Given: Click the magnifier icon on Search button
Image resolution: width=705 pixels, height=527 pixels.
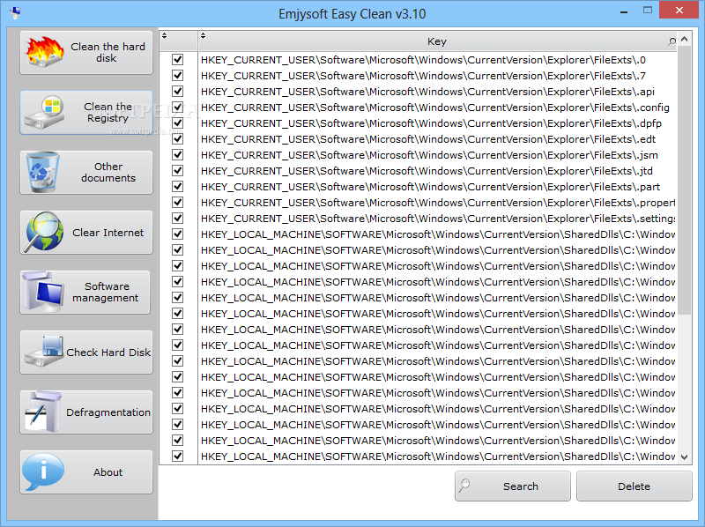Looking at the screenshot, I should point(465,486).
